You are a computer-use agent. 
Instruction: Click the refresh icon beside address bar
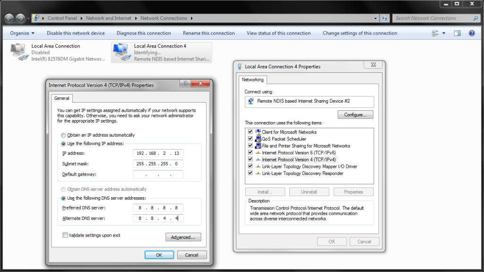pyautogui.click(x=385, y=18)
